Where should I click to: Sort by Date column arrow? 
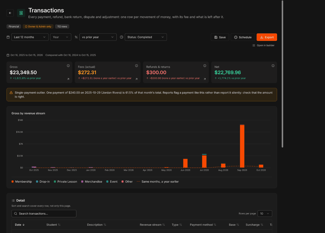pos(24,225)
